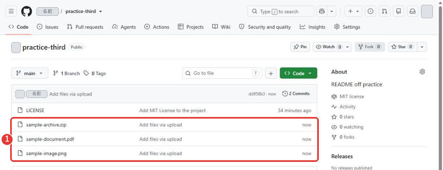
Task: Open the main branch selector
Action: click(x=30, y=73)
